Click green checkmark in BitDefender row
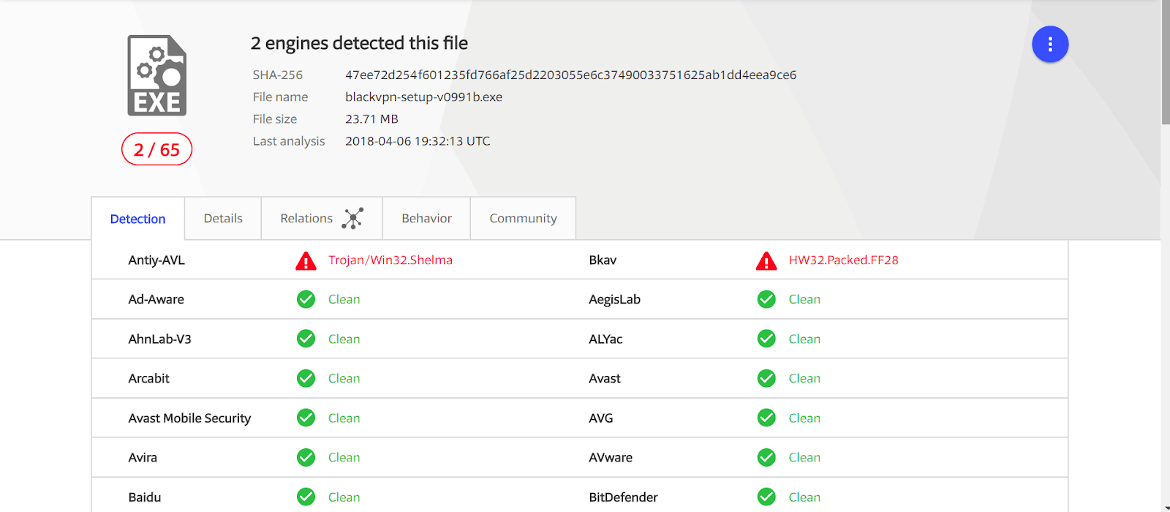1170x512 pixels. click(x=766, y=497)
